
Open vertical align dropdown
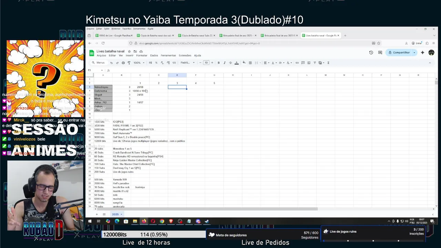click(x=274, y=63)
